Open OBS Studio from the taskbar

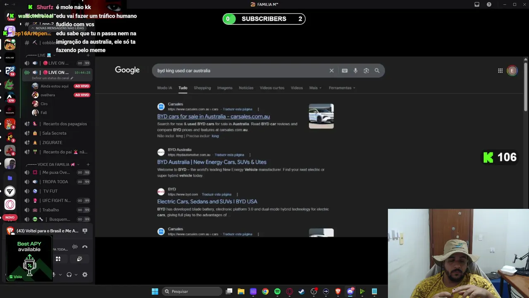[x=314, y=291]
